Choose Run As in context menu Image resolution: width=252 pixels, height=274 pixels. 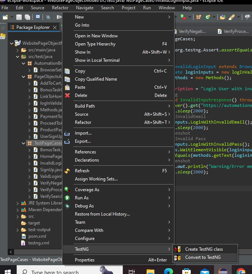[x=82, y=198]
